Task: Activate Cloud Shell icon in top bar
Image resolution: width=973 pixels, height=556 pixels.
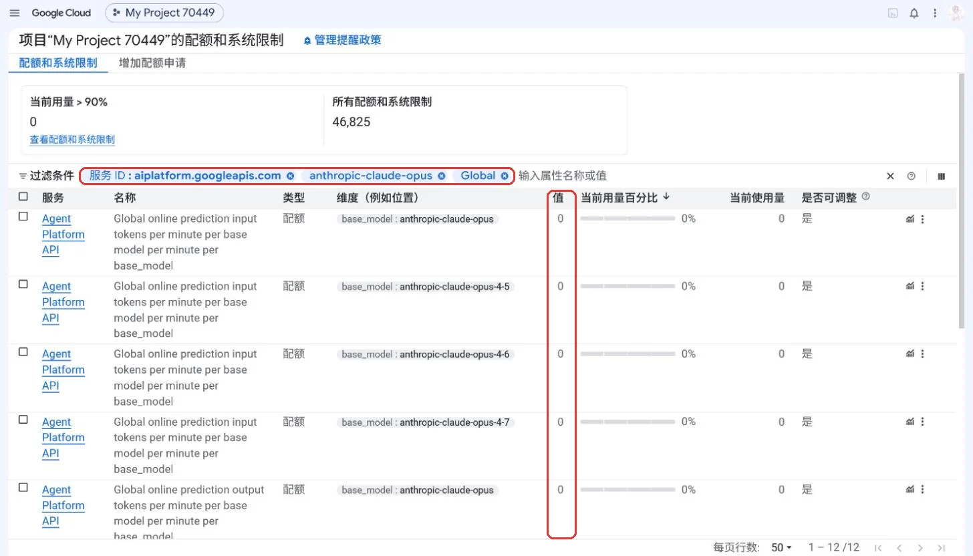Action: (893, 13)
